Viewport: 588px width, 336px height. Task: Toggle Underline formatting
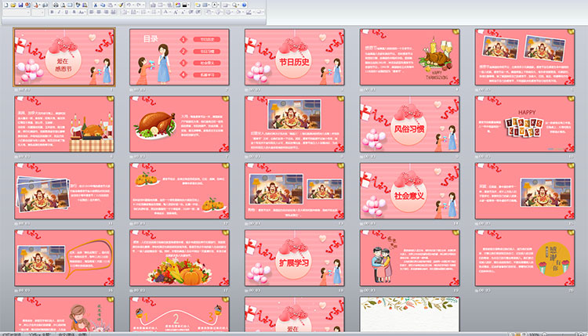pyautogui.click(x=67, y=12)
